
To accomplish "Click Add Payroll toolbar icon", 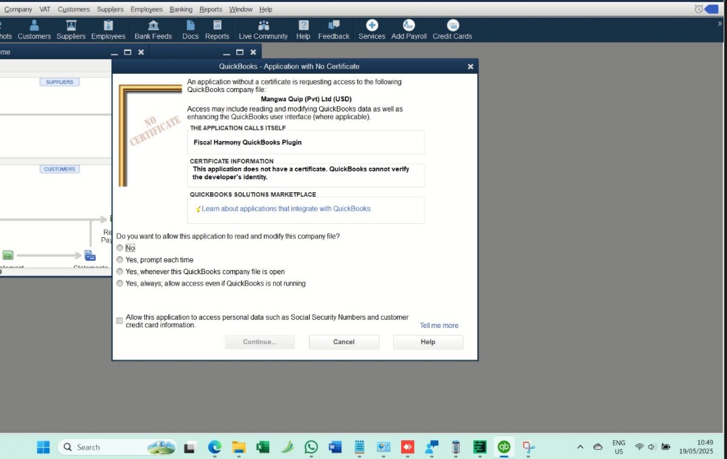I will point(409,30).
